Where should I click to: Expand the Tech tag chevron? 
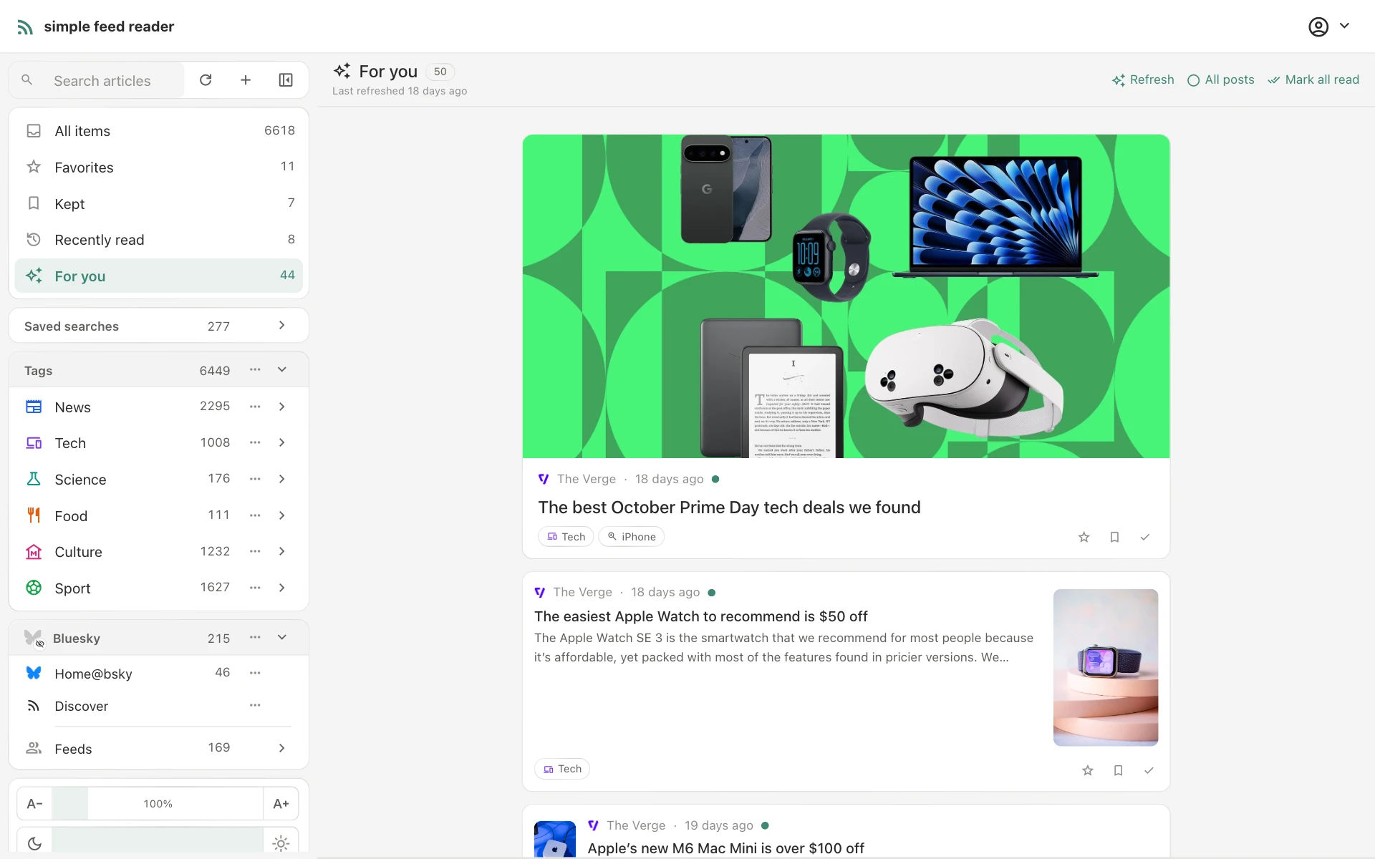282,442
